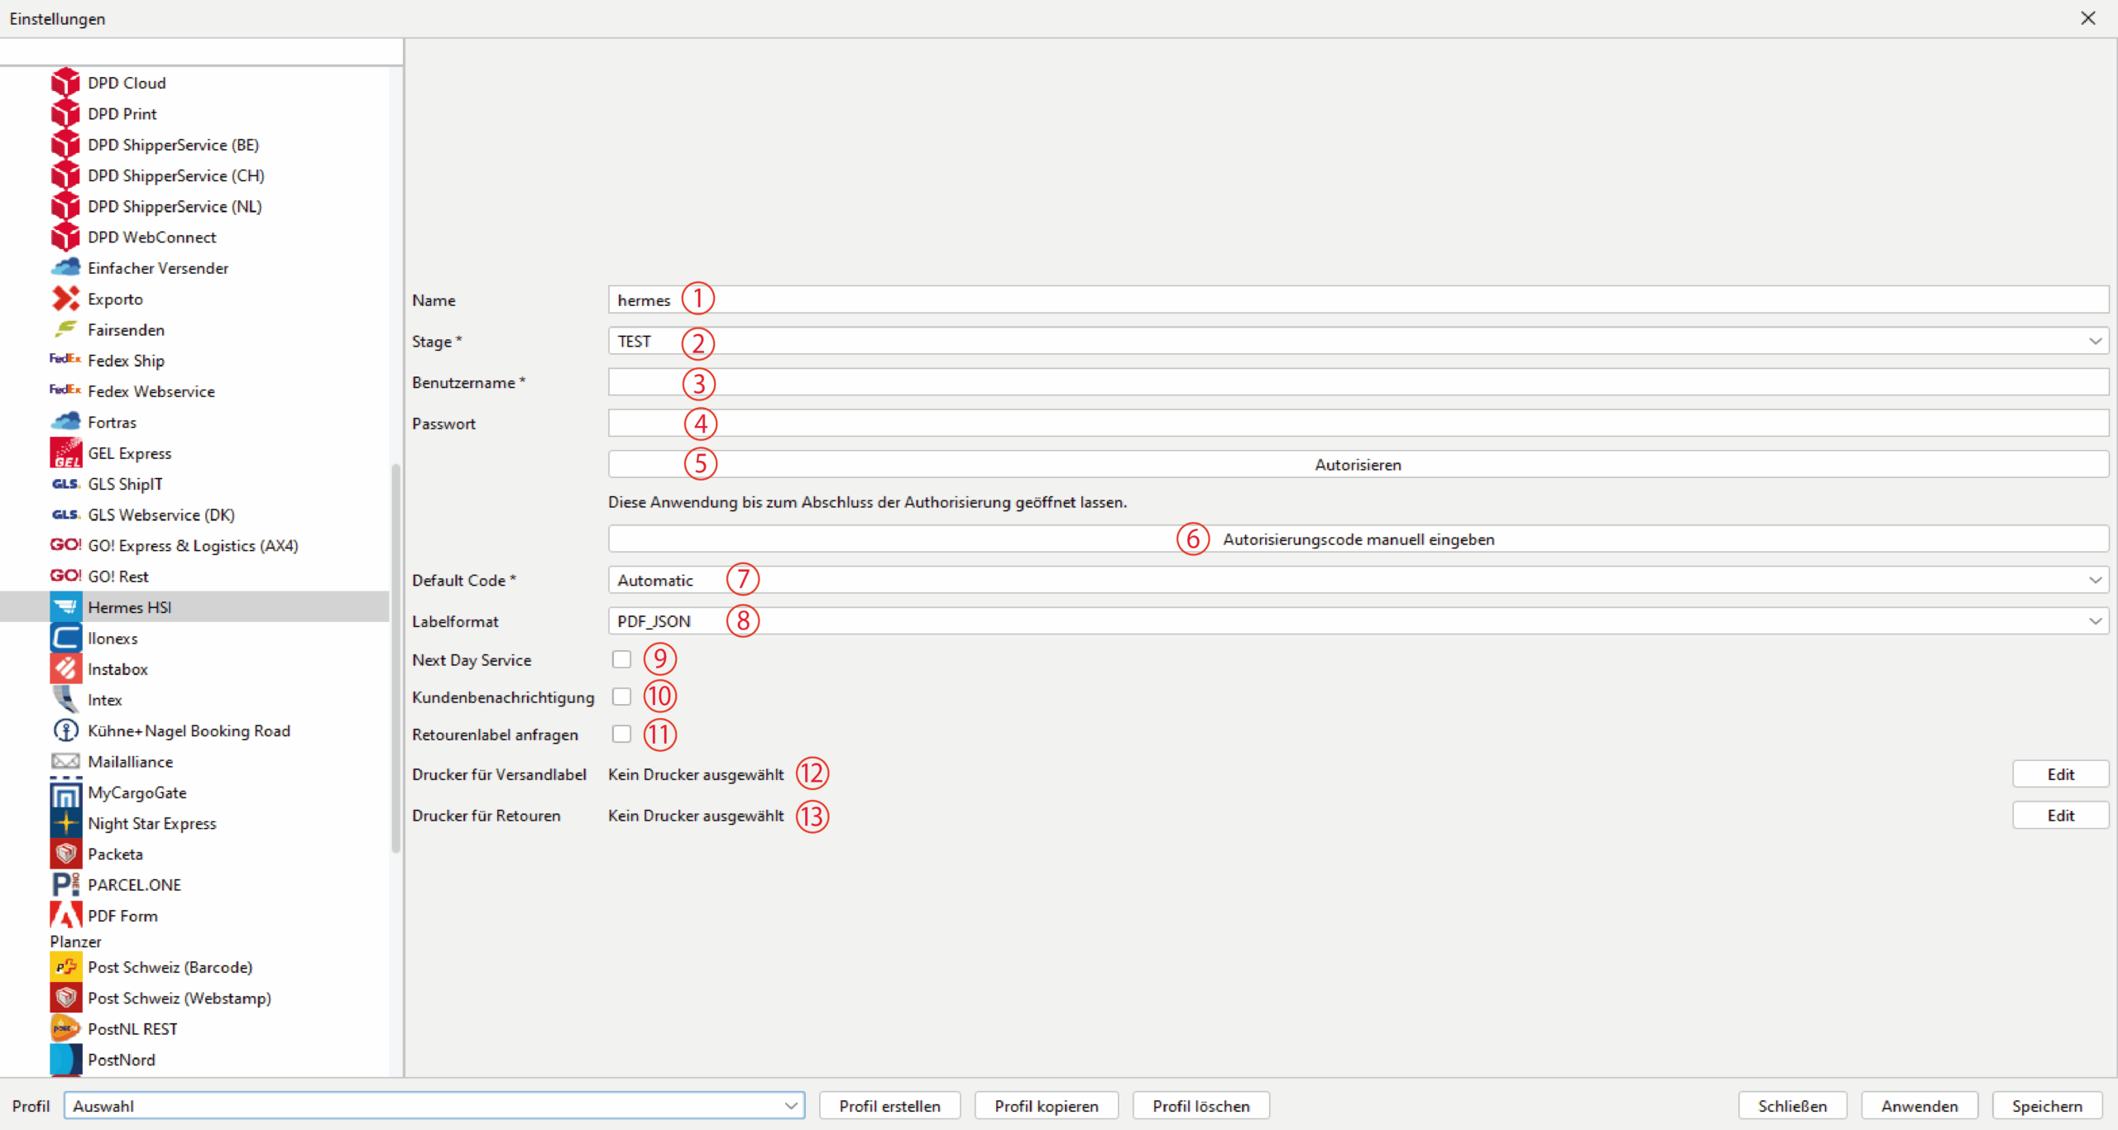Click Einfacher Versender cloud icon
2118x1130 pixels.
65,268
